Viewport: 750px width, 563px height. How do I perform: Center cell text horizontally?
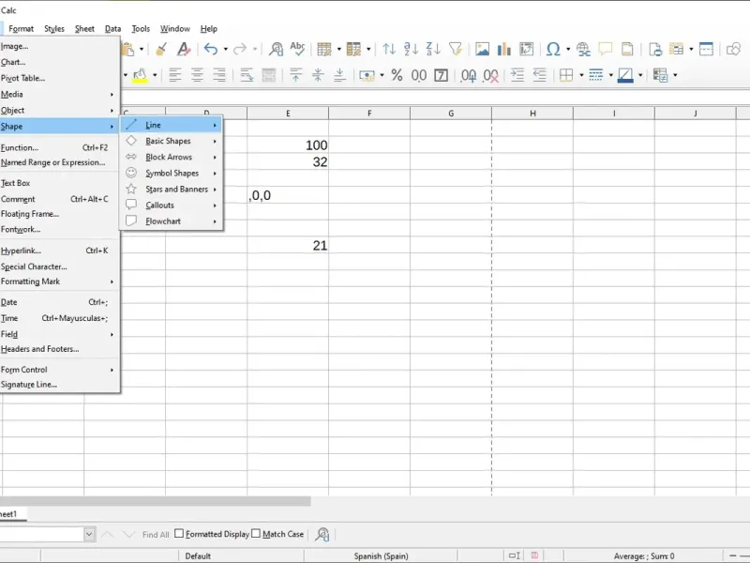pyautogui.click(x=197, y=75)
